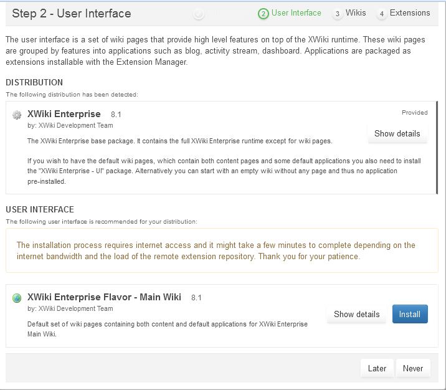Open the XWiki Enterprise extension title

[x=64, y=114]
